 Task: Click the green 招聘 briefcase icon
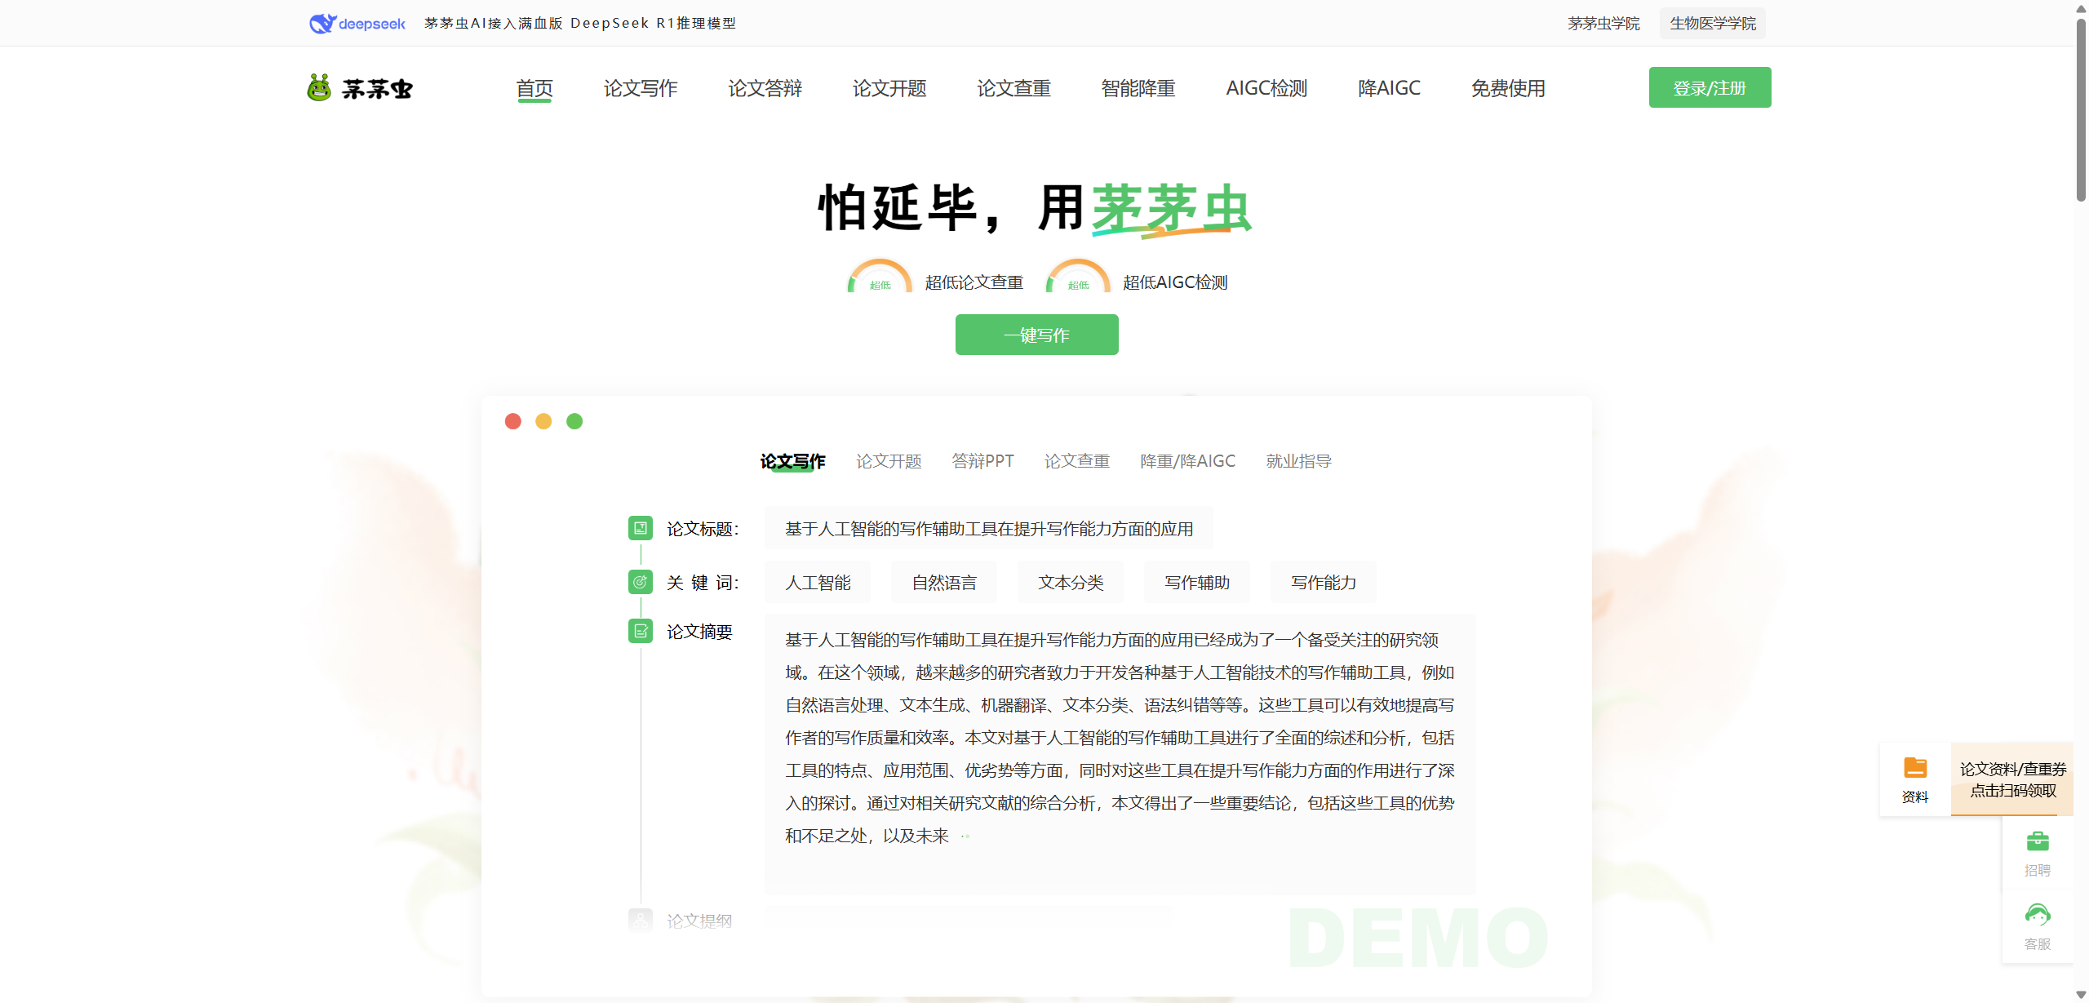point(2038,841)
